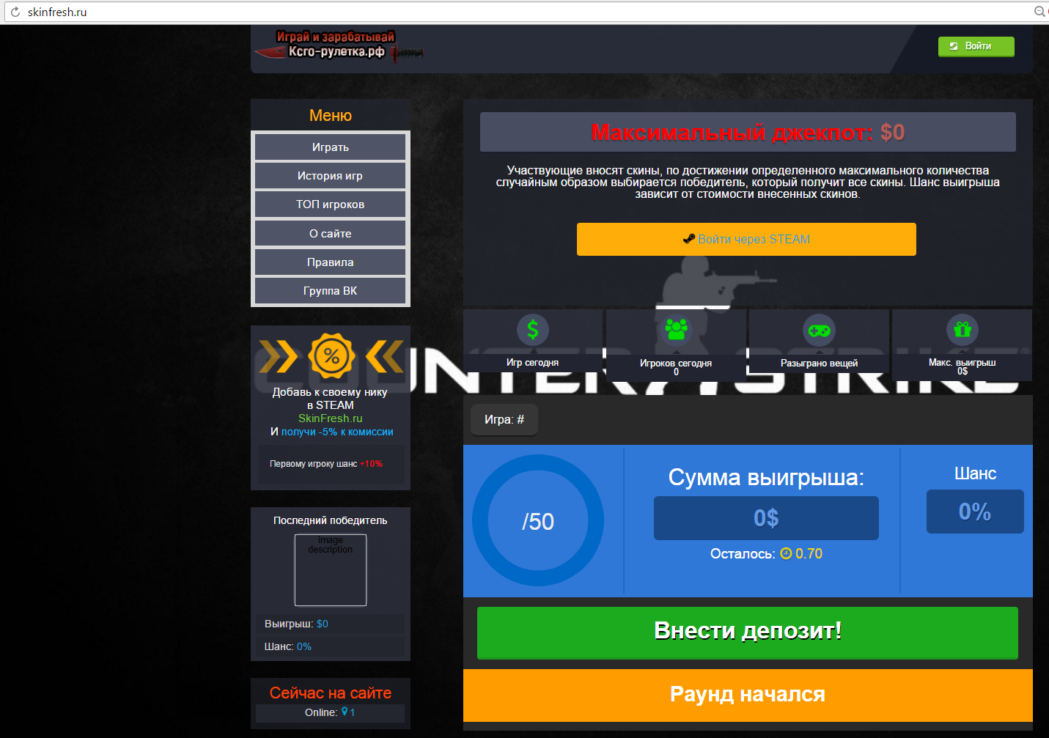Click the Шанс: 0% text in sidebar

point(288,646)
